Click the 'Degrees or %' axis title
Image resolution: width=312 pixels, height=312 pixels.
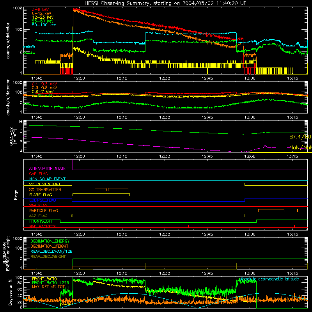10,292
